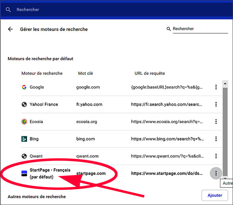Screen dimensions: 233x205
Task: Click the URL de requête column header
Action: (150, 73)
